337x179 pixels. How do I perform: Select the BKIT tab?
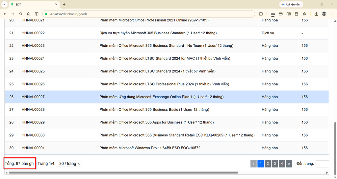tap(34, 4)
